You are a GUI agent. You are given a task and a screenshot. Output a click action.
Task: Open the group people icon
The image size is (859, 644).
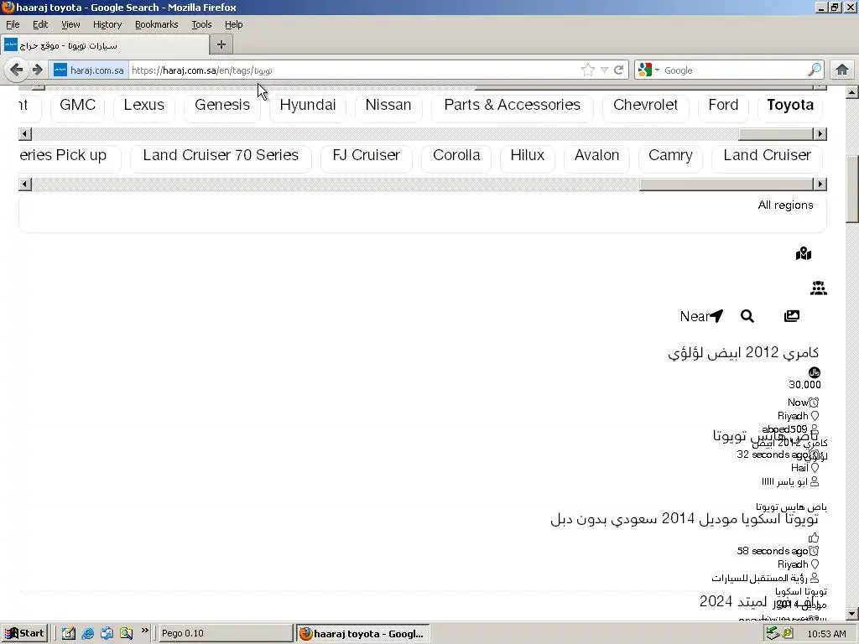[819, 288]
